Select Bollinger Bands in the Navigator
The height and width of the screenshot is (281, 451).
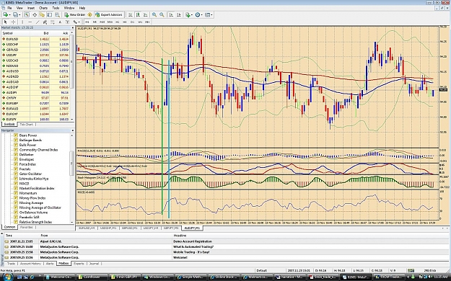(30, 140)
